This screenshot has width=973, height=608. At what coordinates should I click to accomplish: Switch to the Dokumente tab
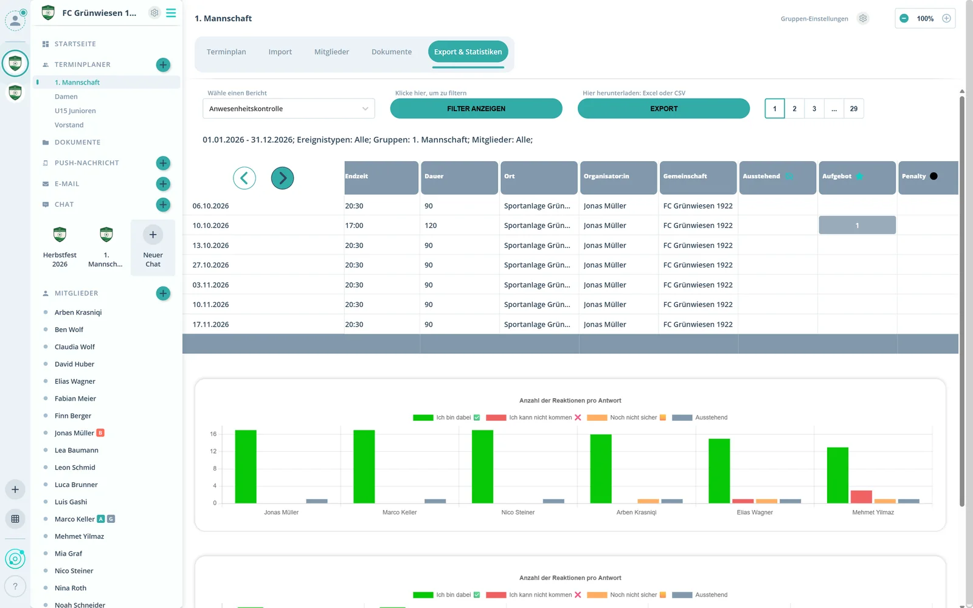pyautogui.click(x=392, y=52)
